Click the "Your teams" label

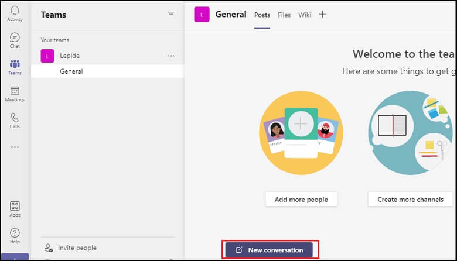55,40
